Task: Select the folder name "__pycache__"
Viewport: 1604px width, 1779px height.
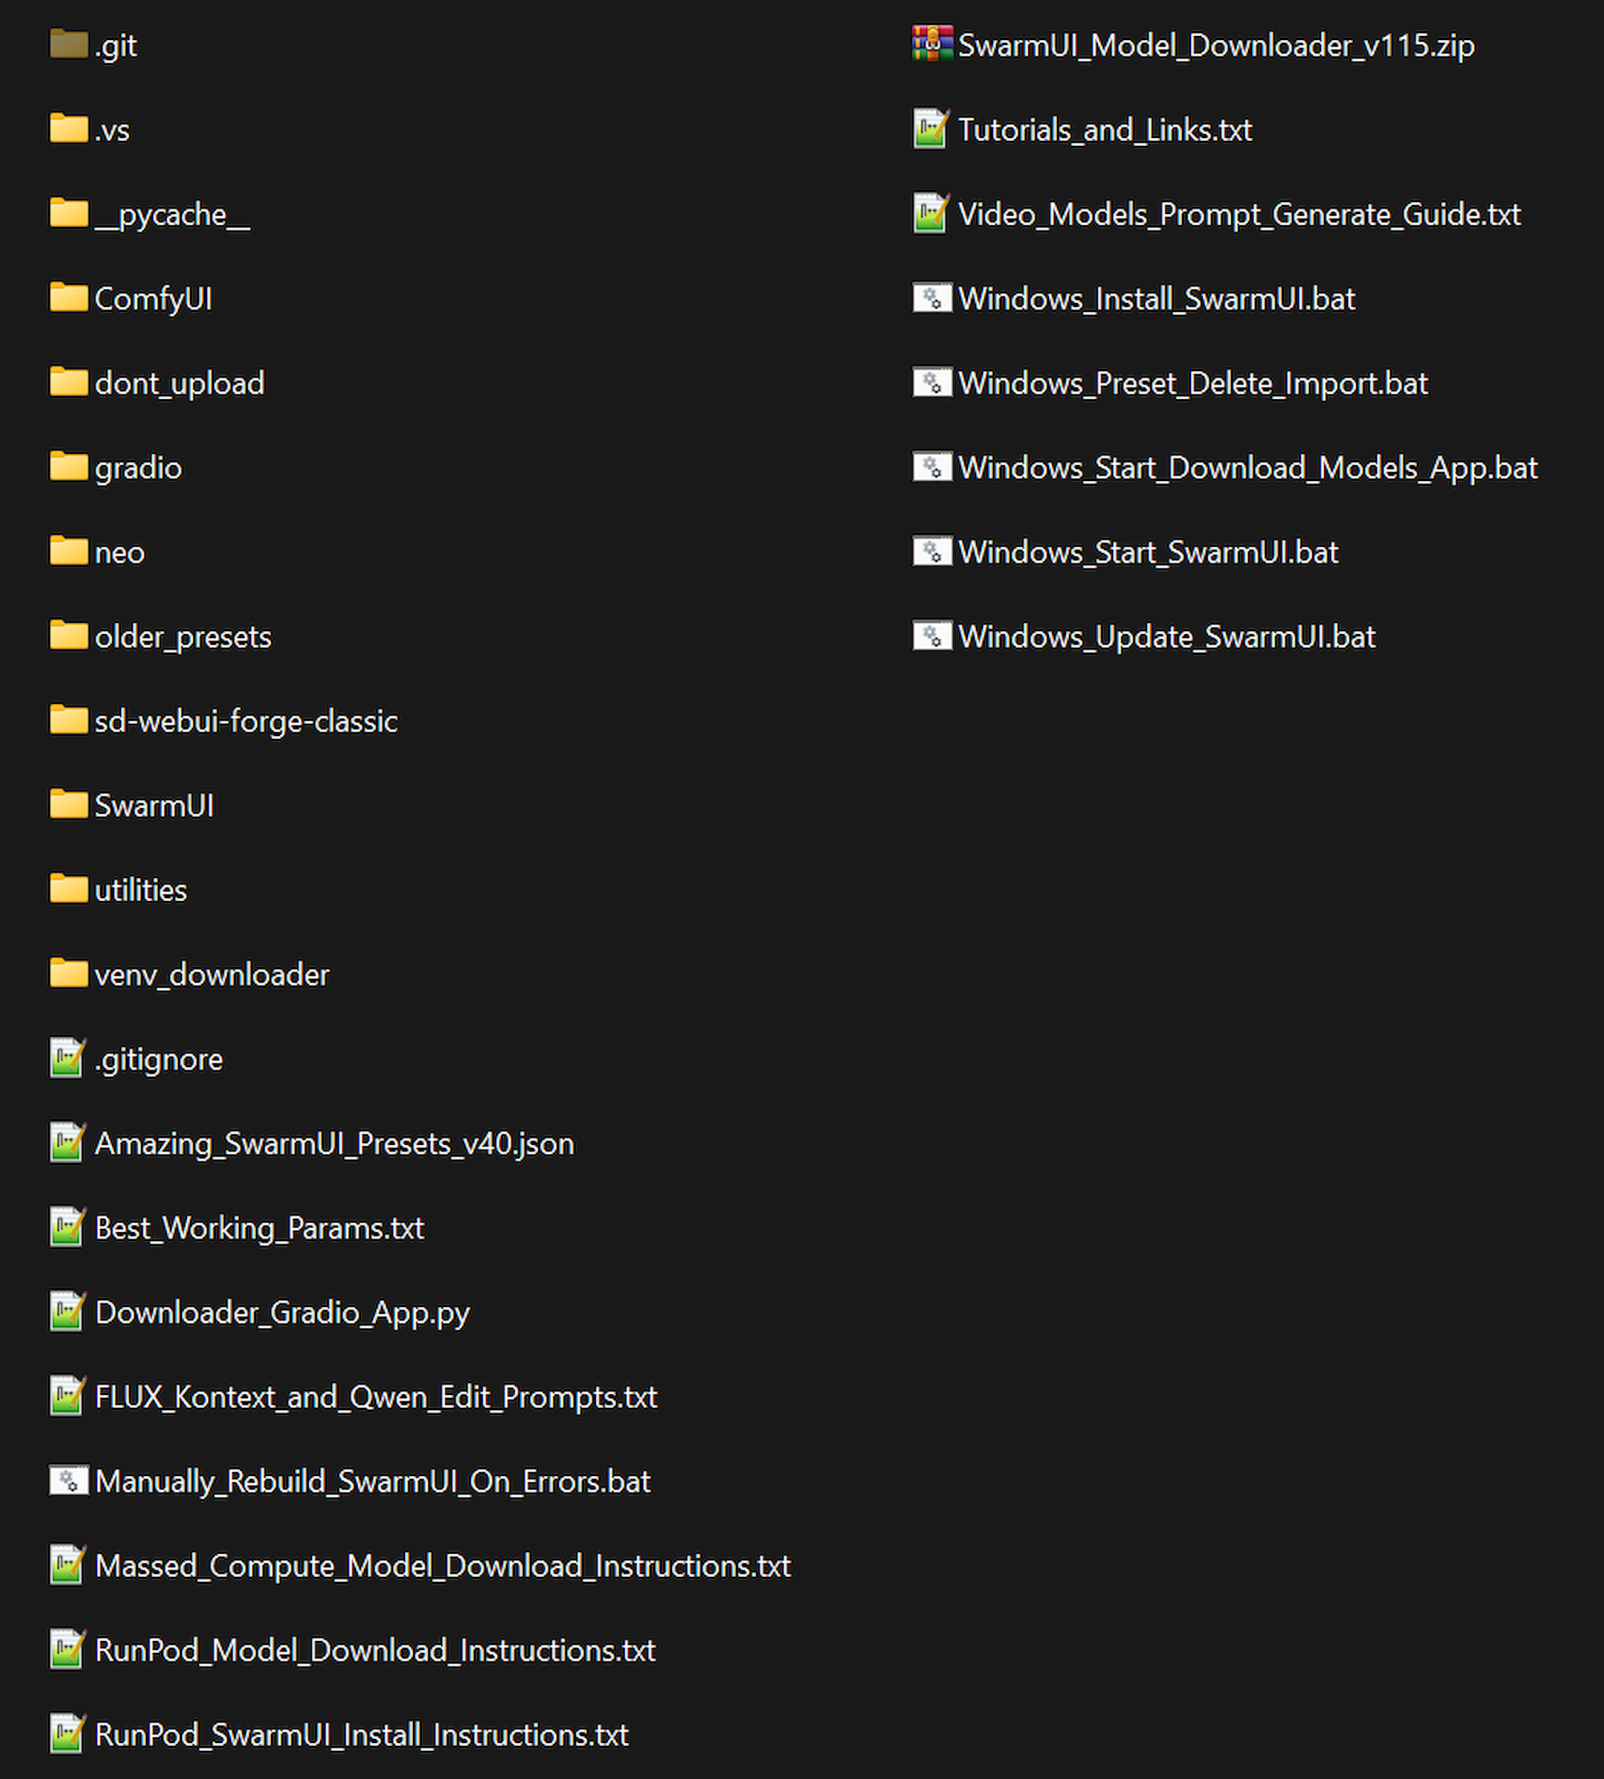Action: 172,215
